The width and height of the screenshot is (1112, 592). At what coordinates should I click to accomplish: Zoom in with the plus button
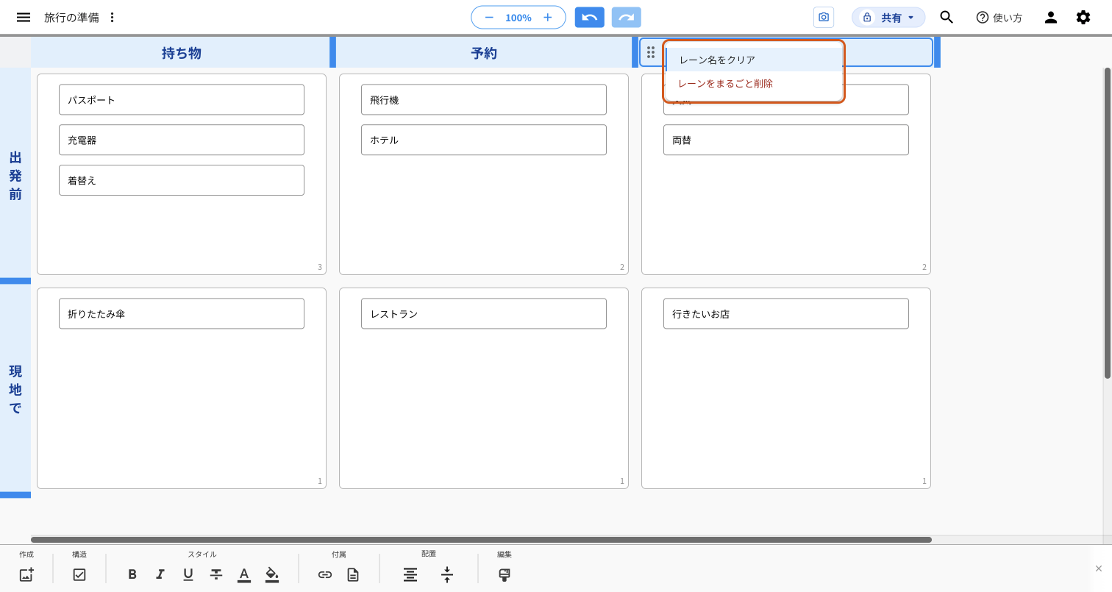tap(547, 17)
